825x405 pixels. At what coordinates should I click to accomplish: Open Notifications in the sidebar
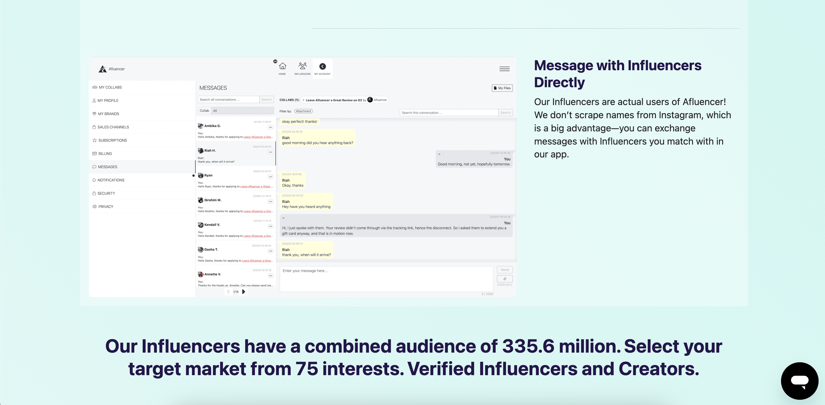coord(142,180)
